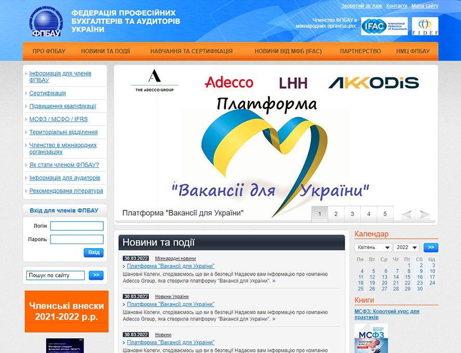Open the FIDEF membership logo
The width and height of the screenshot is (461, 353).
[425, 26]
